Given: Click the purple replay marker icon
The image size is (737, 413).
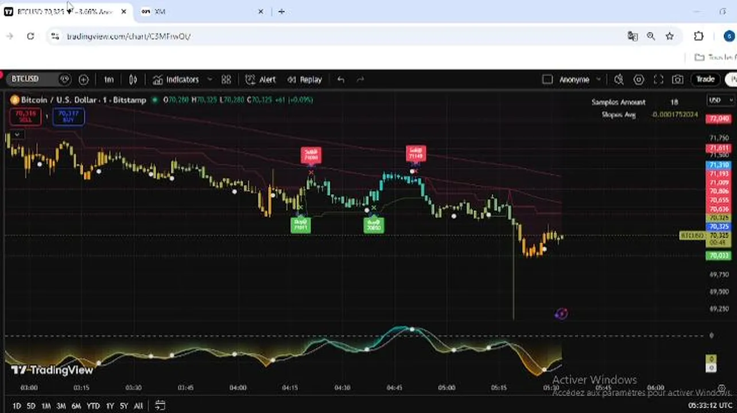Looking at the screenshot, I should [561, 313].
